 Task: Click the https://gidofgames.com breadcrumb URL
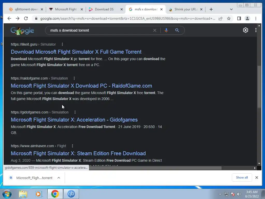30,112
